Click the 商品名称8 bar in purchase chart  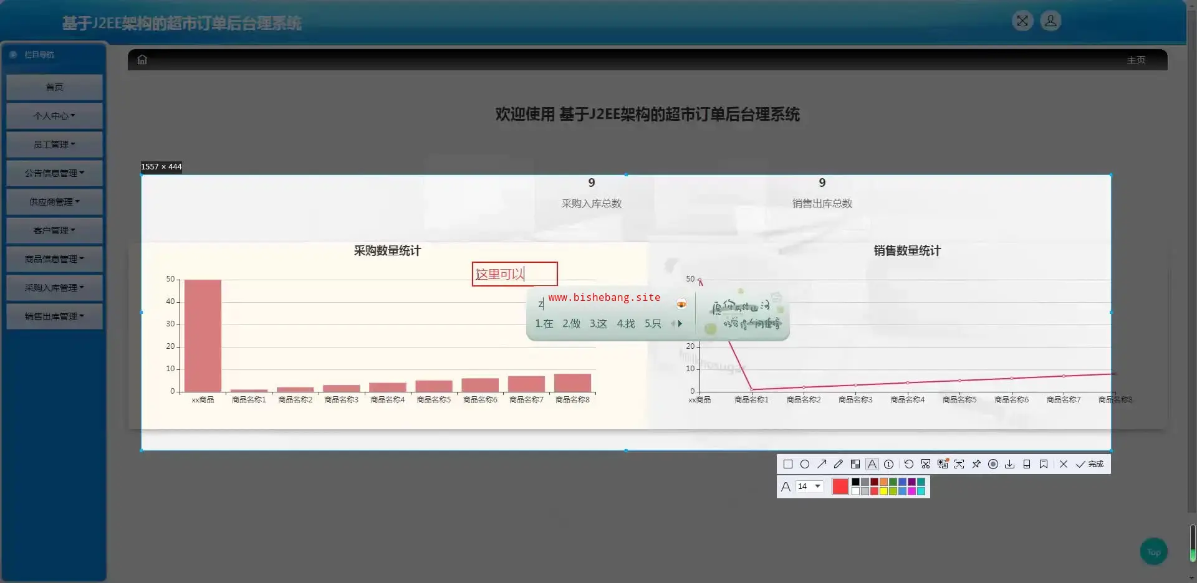point(572,382)
